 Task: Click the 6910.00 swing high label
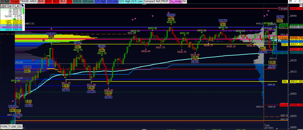(x=15, y=81)
